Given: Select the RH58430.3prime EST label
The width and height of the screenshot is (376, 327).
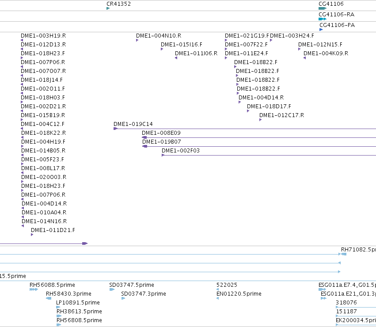Looking at the screenshot, I should (68, 294).
